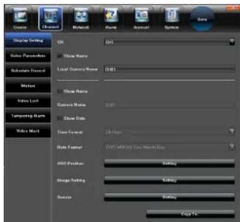Viewport: 240px width, 222px height.
Task: Click the disabled Camera Name field
Action: [x=169, y=104]
